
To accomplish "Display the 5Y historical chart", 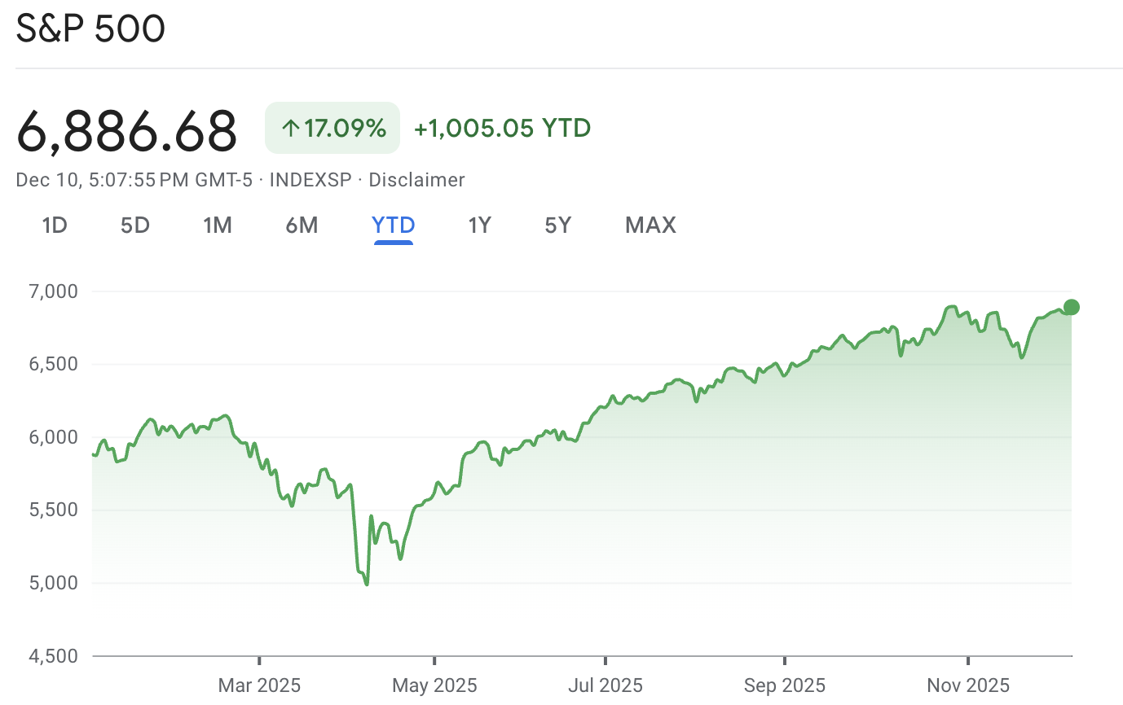I will 557,226.
